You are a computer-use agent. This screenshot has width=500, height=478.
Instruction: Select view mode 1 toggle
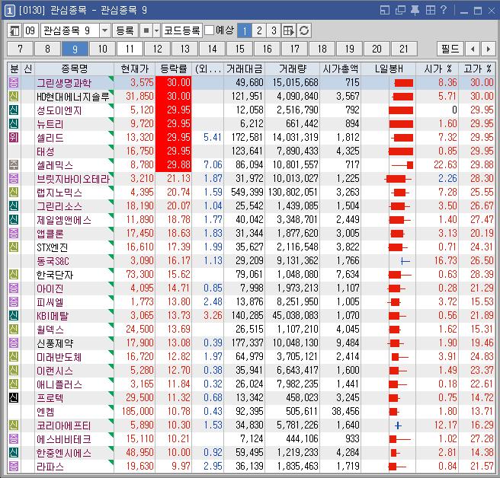[245, 30]
